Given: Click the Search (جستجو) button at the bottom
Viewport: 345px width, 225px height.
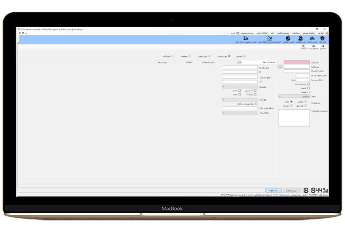Looking at the screenshot, I should (x=273, y=190).
